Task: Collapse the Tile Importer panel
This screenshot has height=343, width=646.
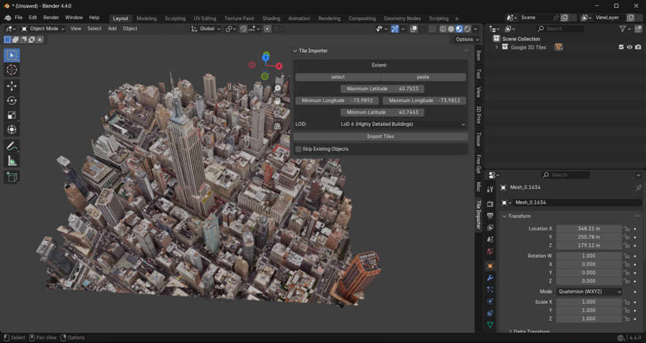Action: coord(295,51)
